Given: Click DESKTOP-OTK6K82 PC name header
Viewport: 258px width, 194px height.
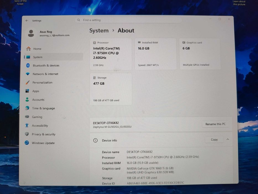Looking at the screenshot, I should click(x=106, y=123).
